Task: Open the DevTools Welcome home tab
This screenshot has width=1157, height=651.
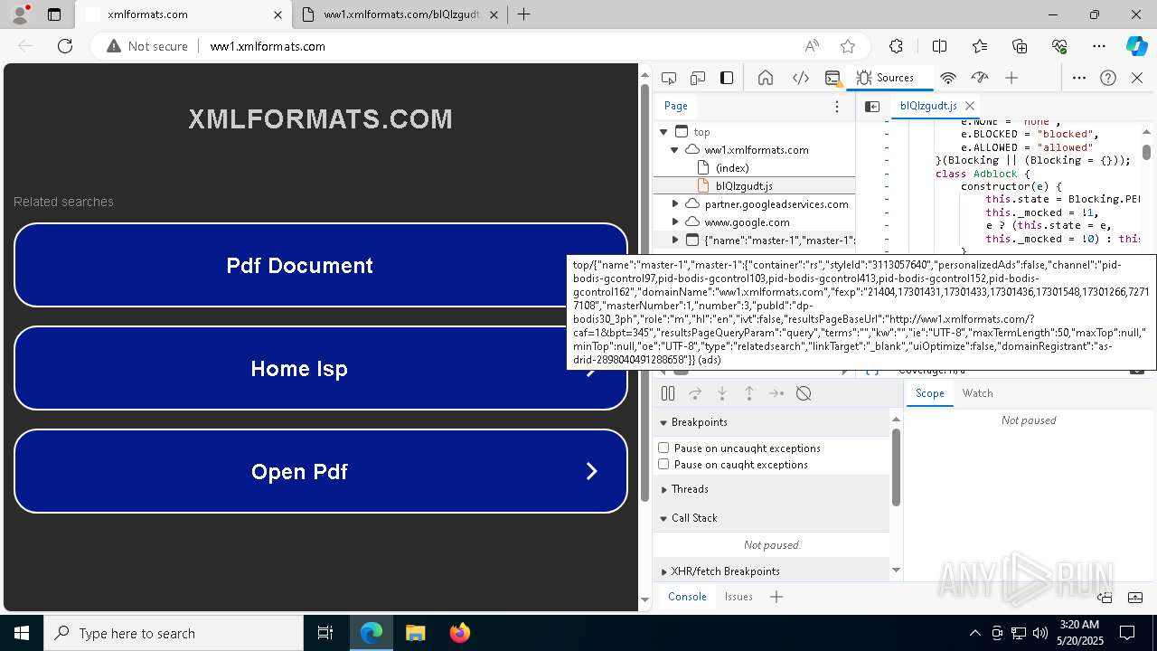Action: tap(766, 78)
